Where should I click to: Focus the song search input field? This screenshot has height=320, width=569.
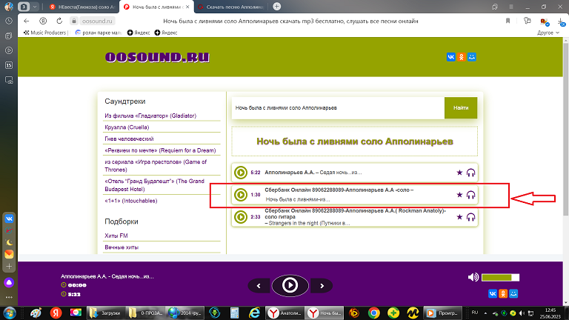(x=338, y=107)
